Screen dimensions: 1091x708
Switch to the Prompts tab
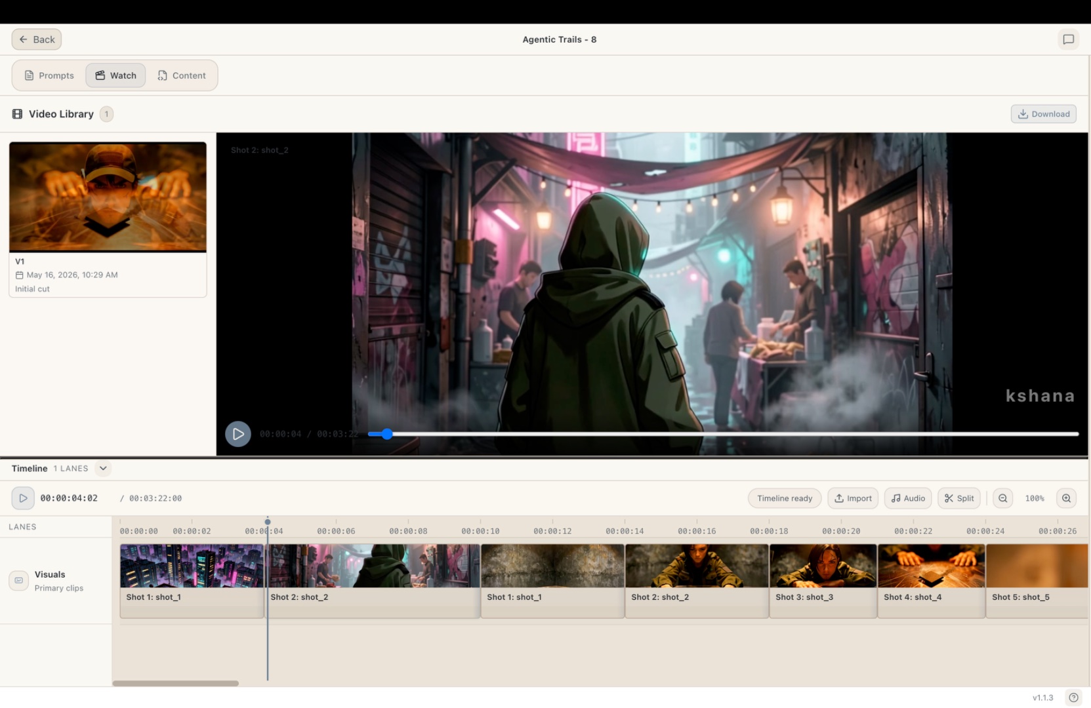tap(49, 75)
